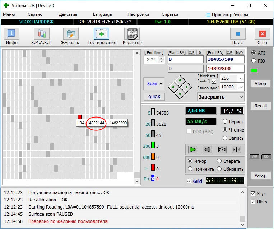
Task: Click the Start LBA 0 reset button
Action: pyautogui.click(x=200, y=52)
